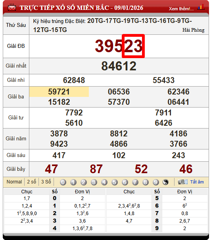Click second prize number 55433
Viewport: 211px width, 240px height.
163,80
